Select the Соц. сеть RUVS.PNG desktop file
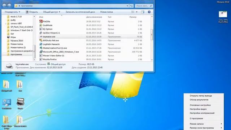 (223, 17)
